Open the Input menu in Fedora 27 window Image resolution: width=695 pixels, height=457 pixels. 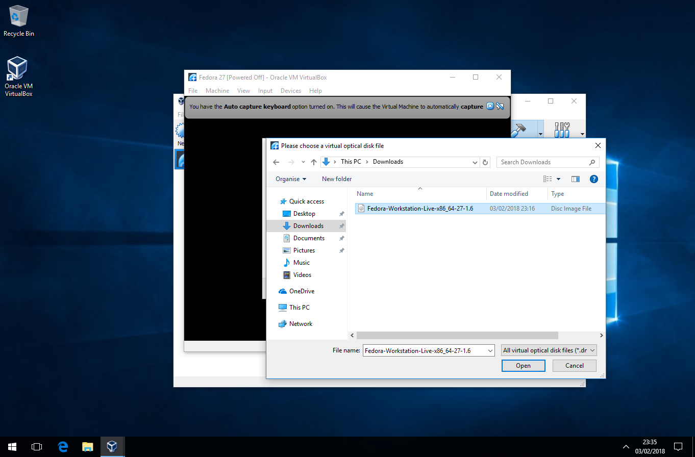click(265, 91)
